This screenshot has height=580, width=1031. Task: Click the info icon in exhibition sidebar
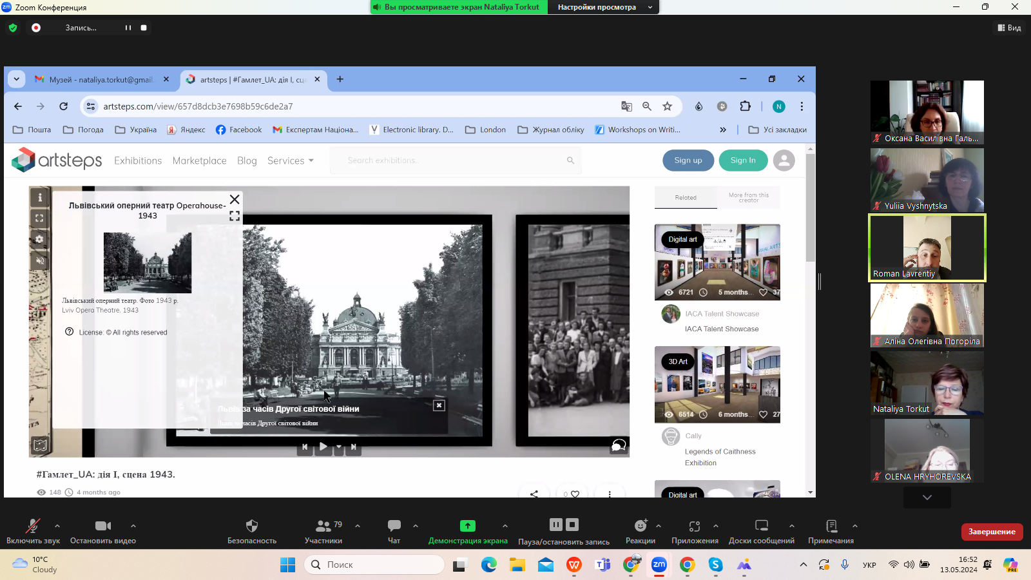[x=40, y=198]
